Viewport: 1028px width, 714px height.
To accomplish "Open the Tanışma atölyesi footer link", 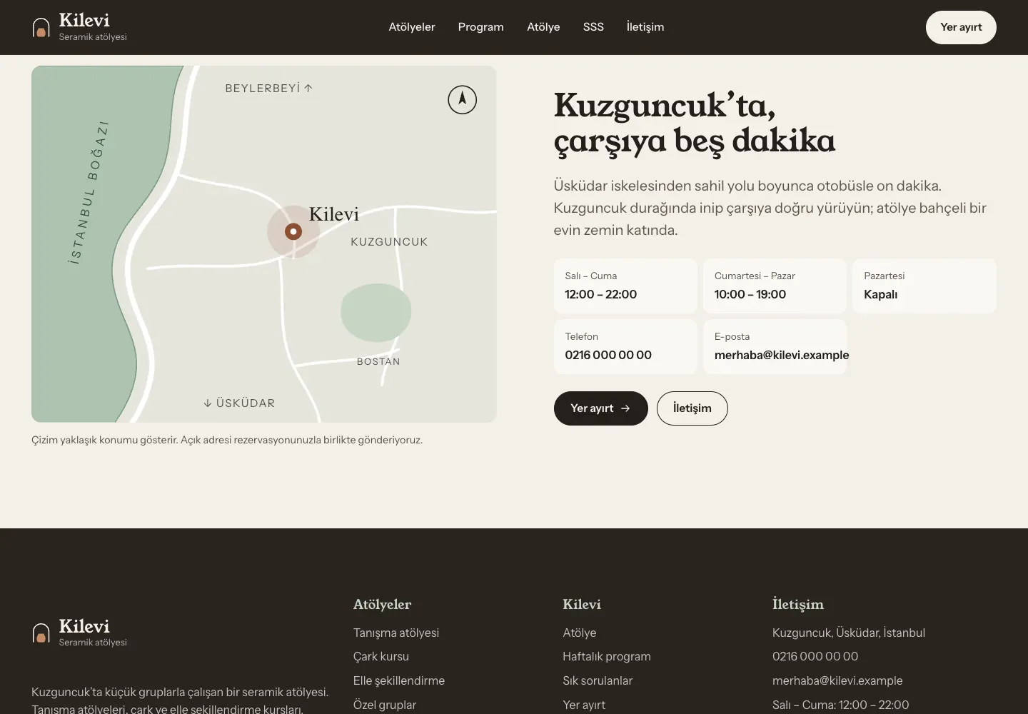I will pos(396,633).
